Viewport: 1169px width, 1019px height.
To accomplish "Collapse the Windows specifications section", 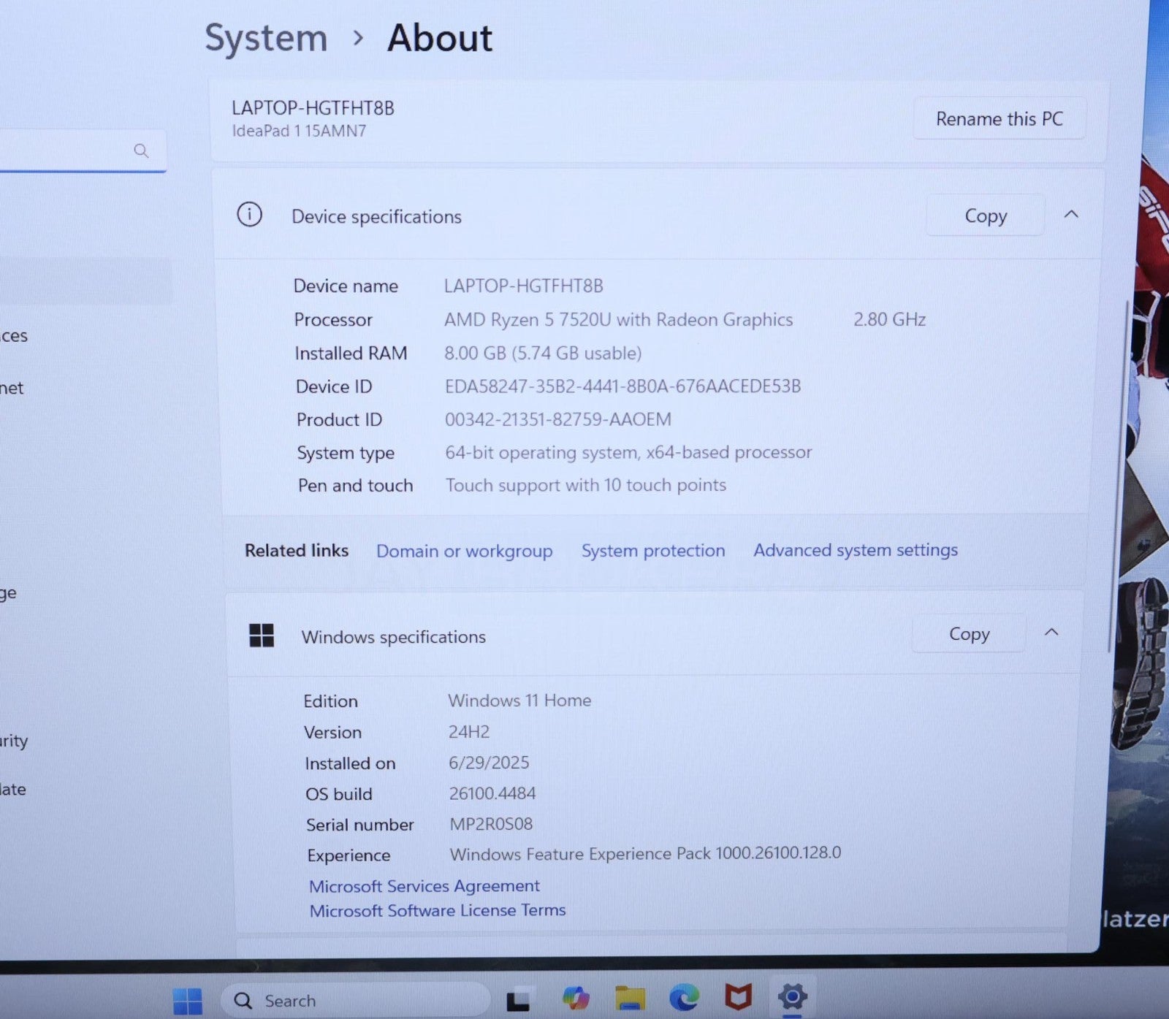I will (1051, 633).
